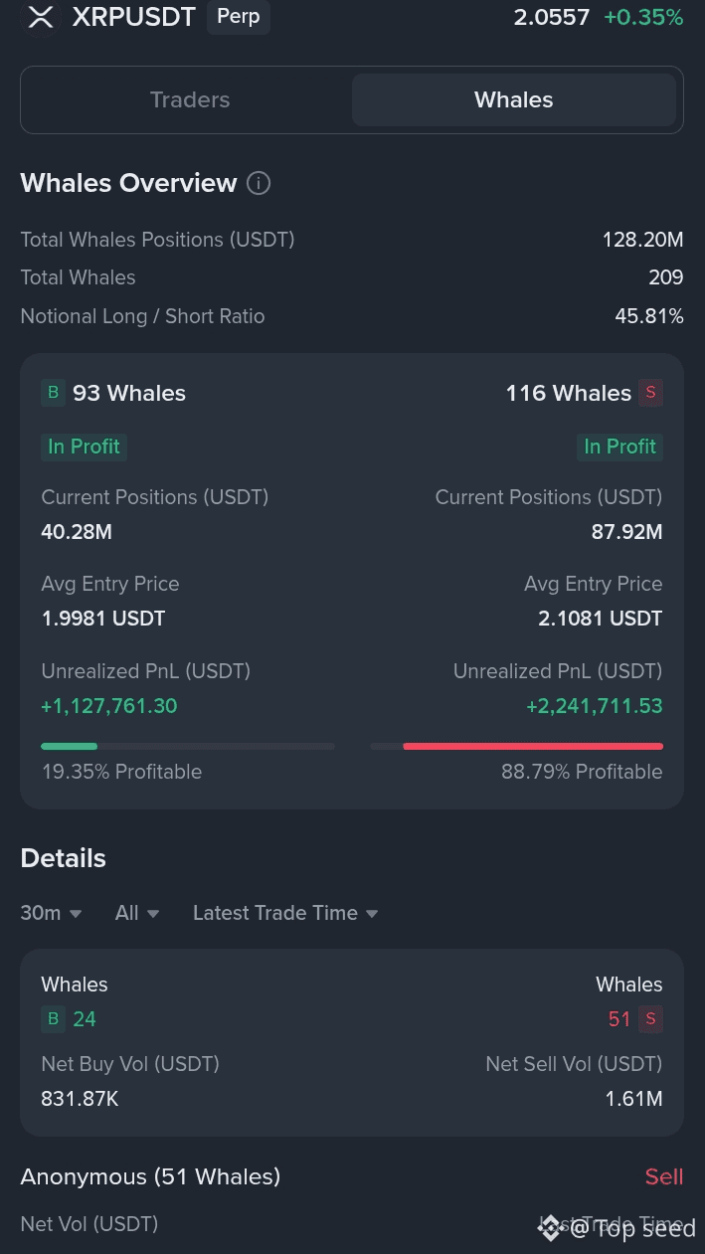The width and height of the screenshot is (705, 1254).
Task: Select the Whales tab
Action: [513, 99]
